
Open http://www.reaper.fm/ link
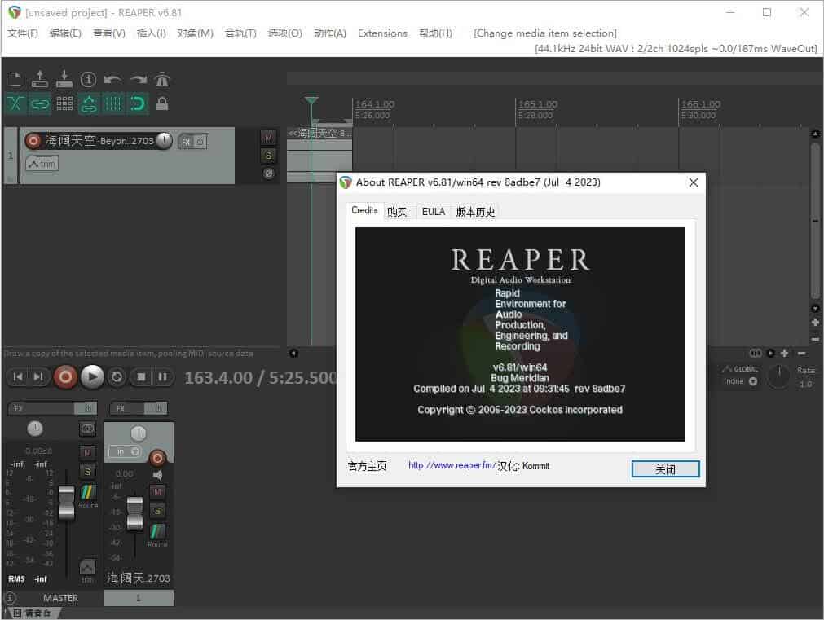[x=452, y=465]
